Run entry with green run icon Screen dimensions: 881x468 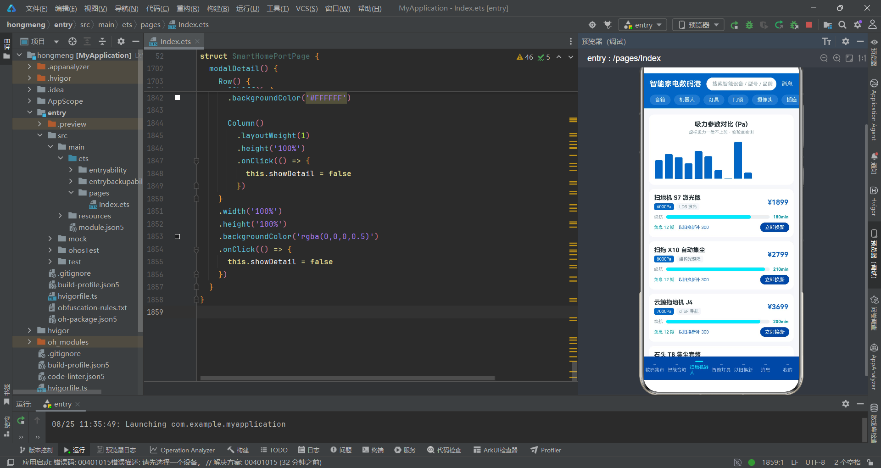point(734,25)
